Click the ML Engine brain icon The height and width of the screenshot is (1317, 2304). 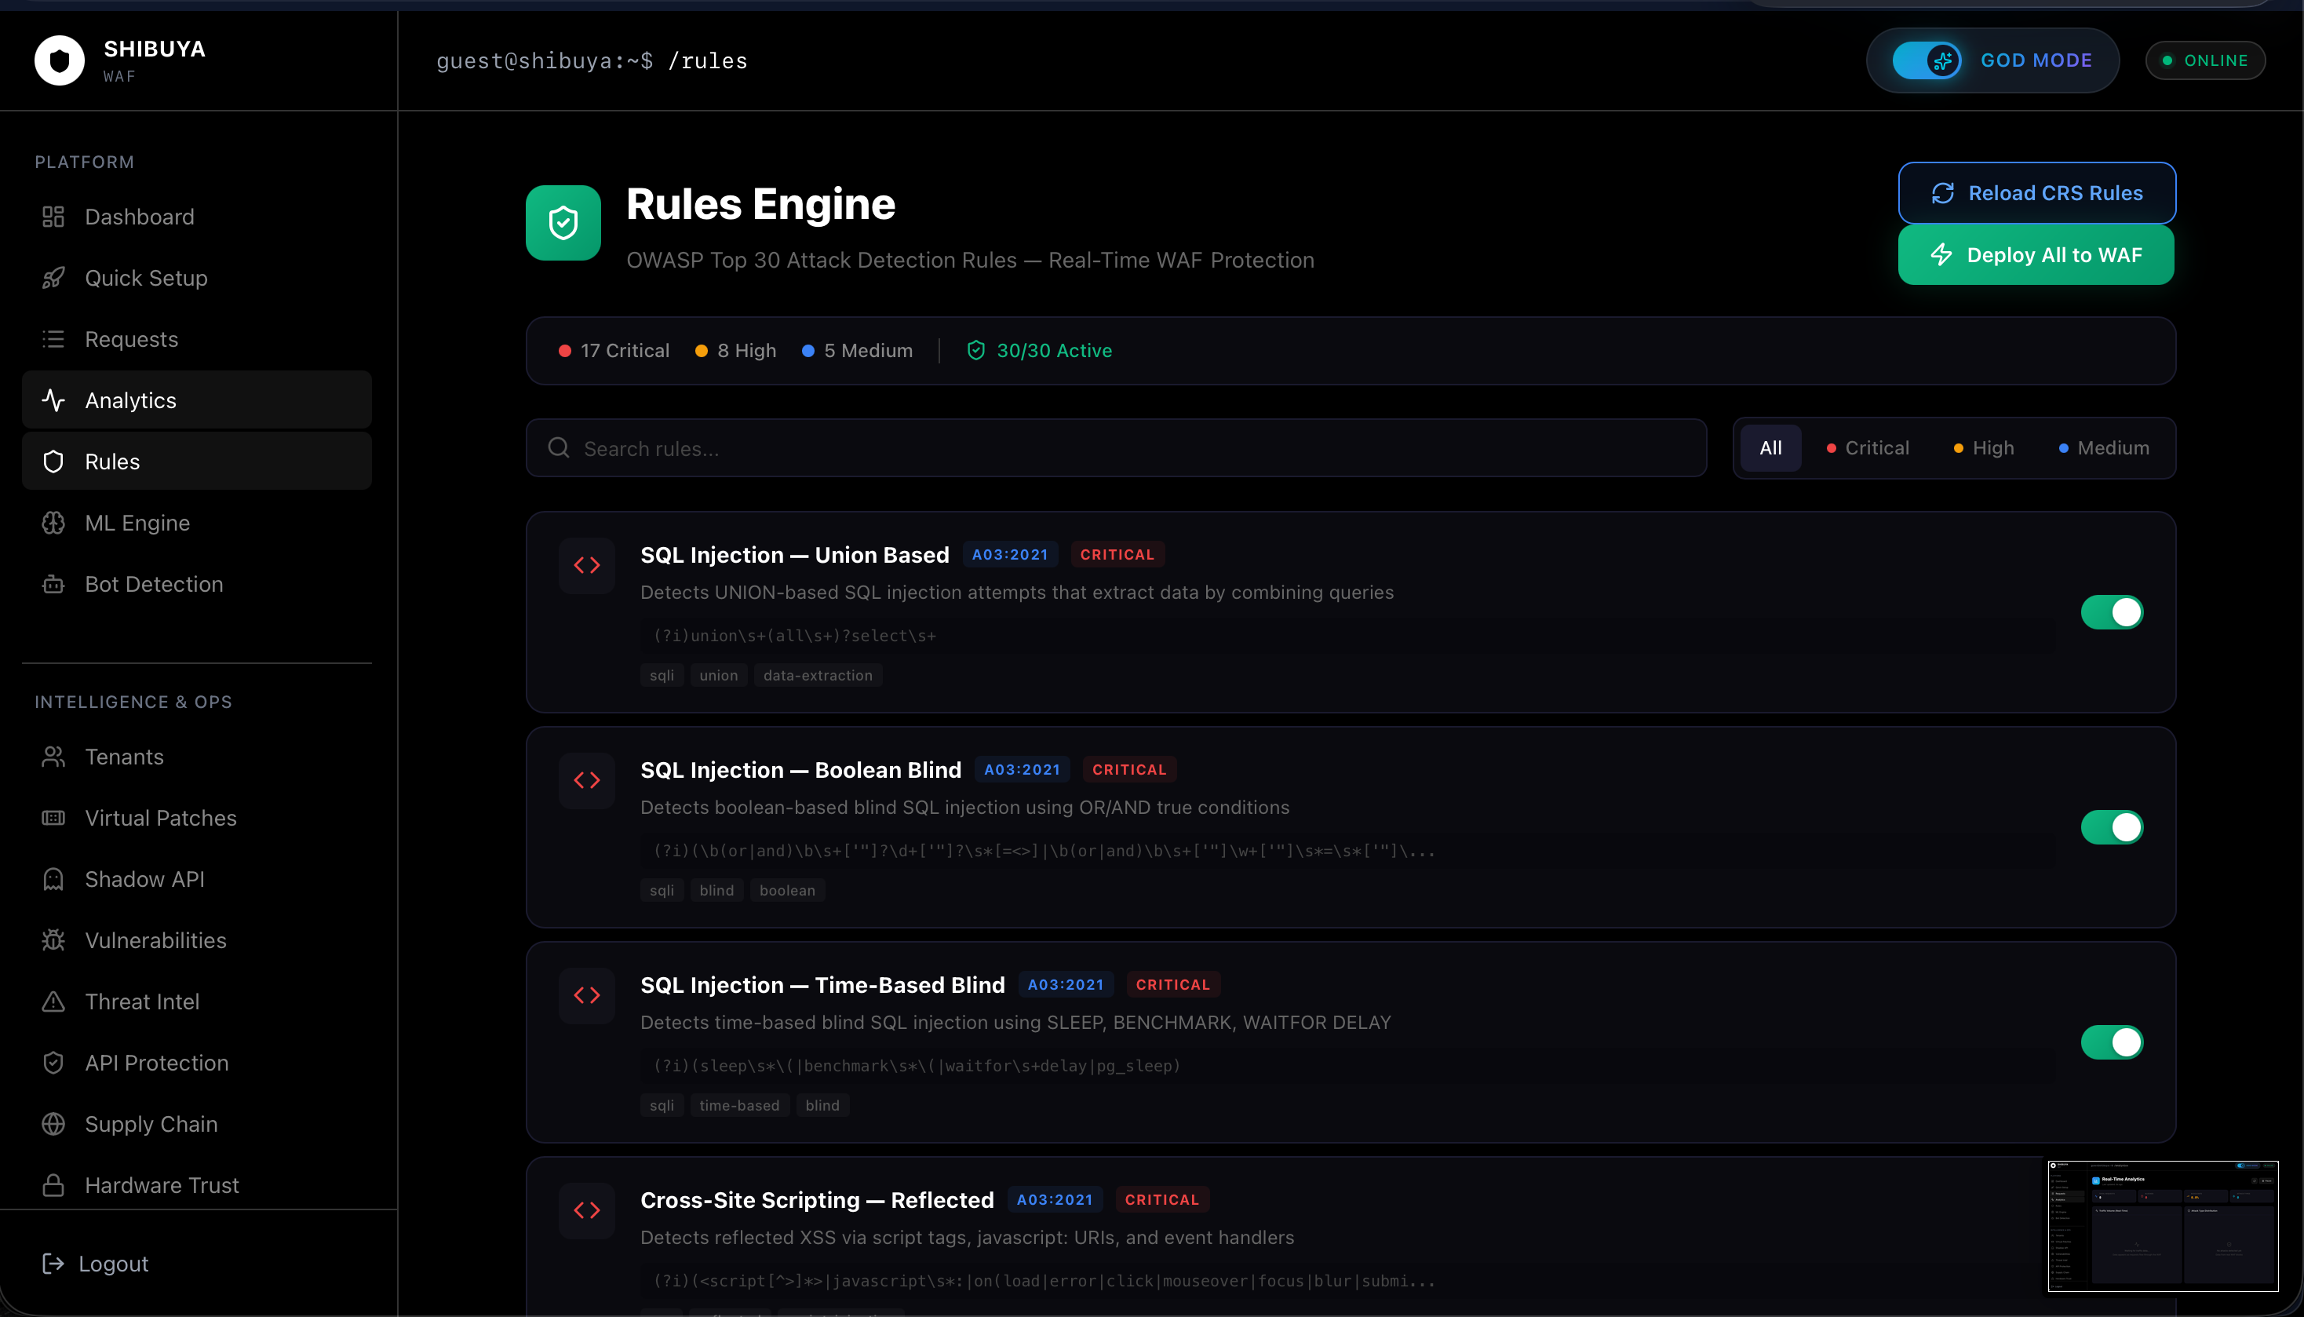click(x=53, y=523)
